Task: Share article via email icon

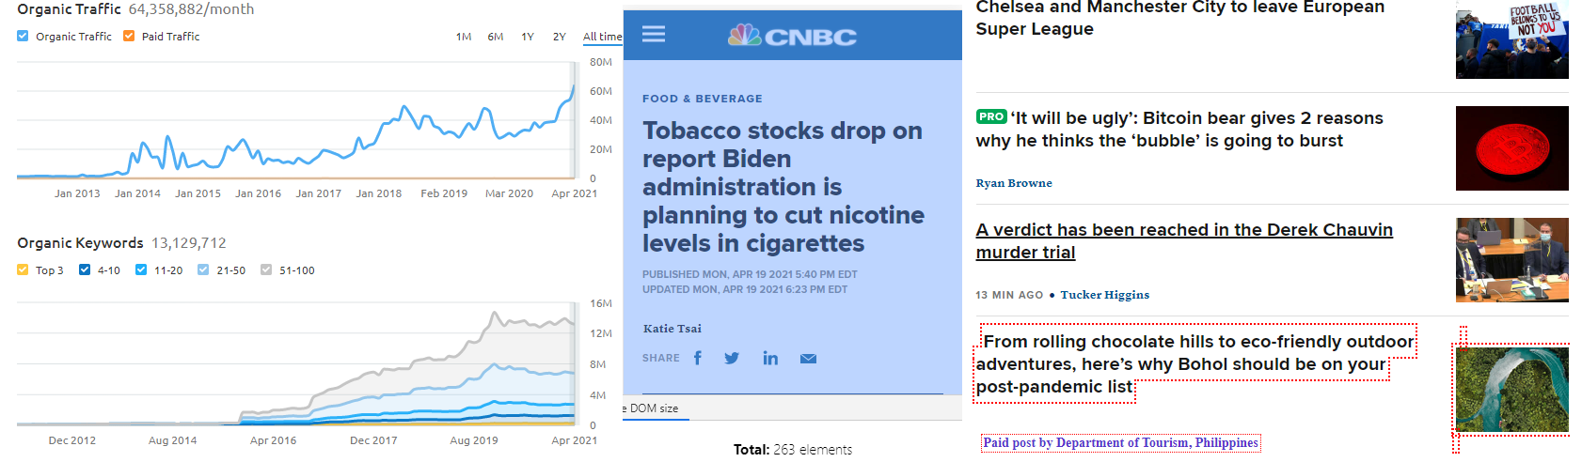Action: (809, 359)
